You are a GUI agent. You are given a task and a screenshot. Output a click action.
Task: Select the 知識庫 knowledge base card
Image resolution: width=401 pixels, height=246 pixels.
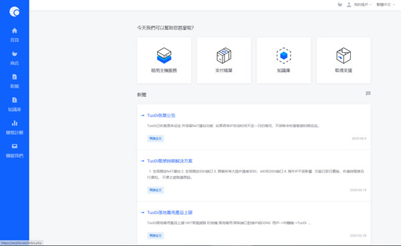[283, 60]
